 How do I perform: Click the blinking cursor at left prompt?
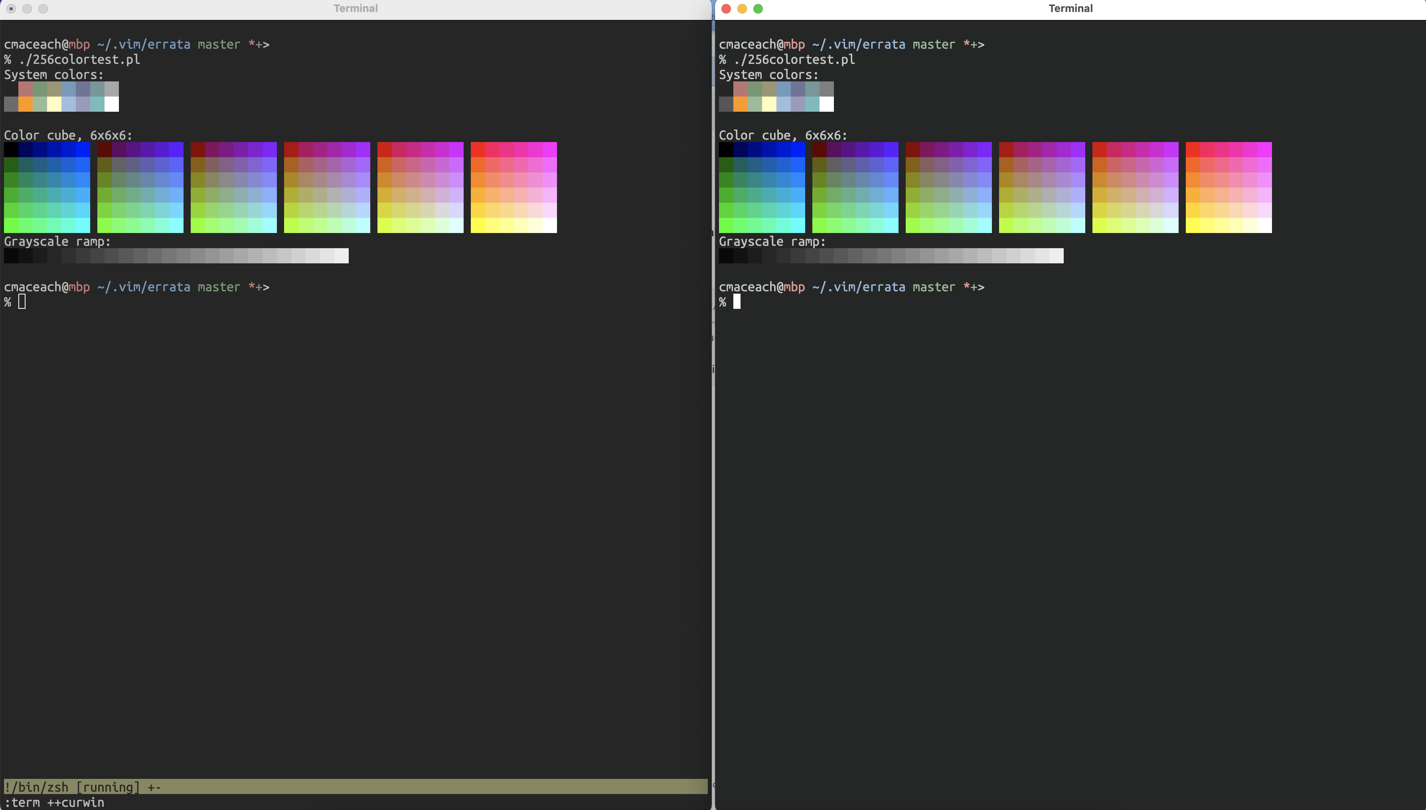pos(22,302)
